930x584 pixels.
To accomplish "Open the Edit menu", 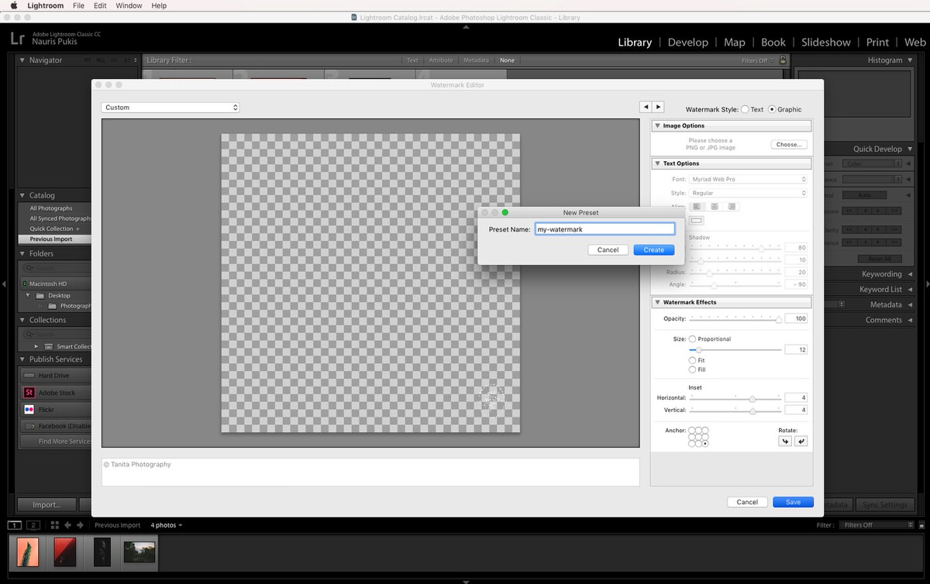I will [100, 5].
